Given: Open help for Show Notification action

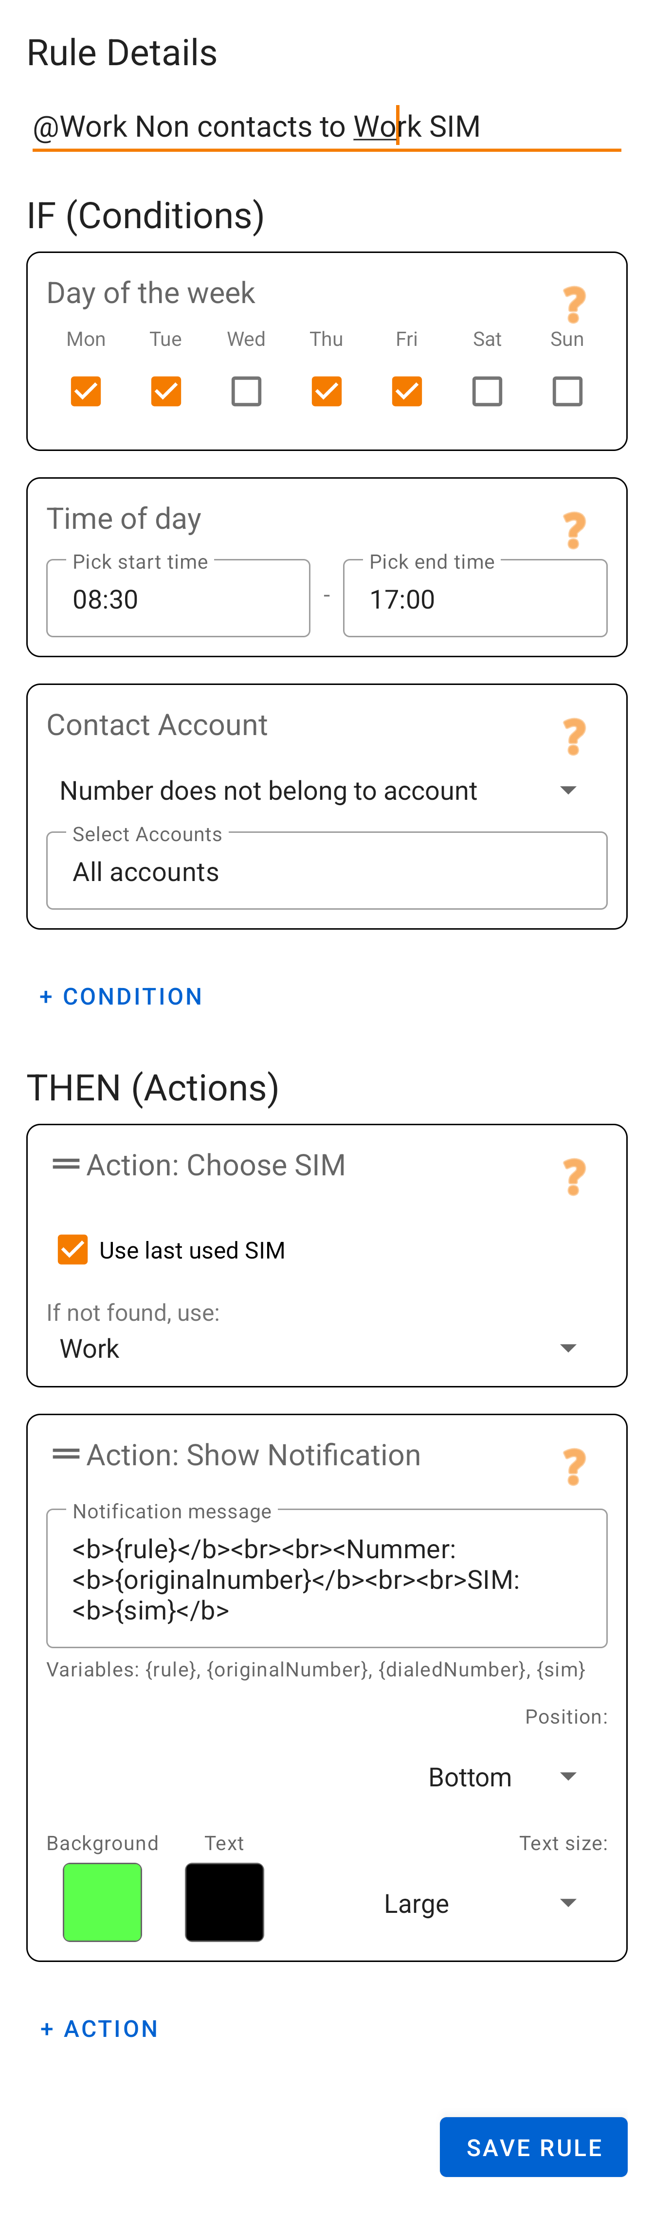Looking at the screenshot, I should coord(573,1466).
